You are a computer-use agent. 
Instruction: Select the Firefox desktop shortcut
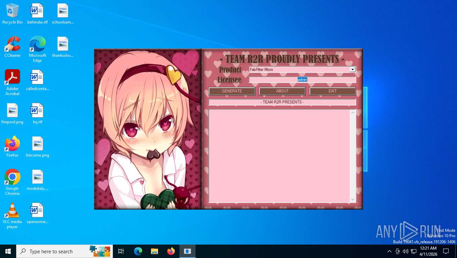pyautogui.click(x=12, y=147)
